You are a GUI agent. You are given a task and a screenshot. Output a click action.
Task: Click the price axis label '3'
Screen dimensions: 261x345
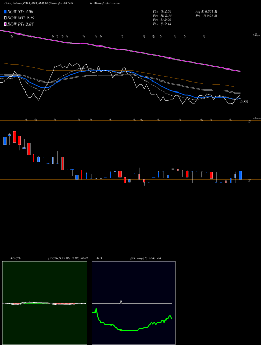tap(250, 121)
